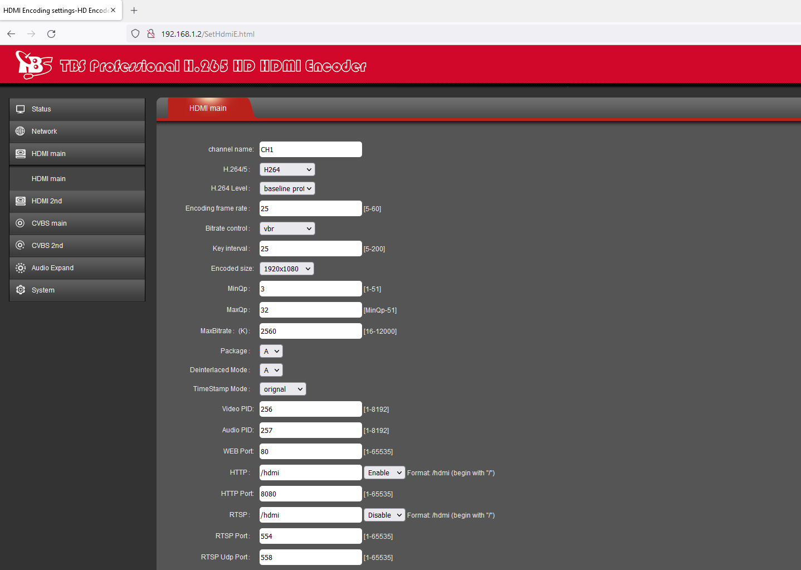The width and height of the screenshot is (801, 570).
Task: Select HDMI main submenu entry
Action: 77,179
